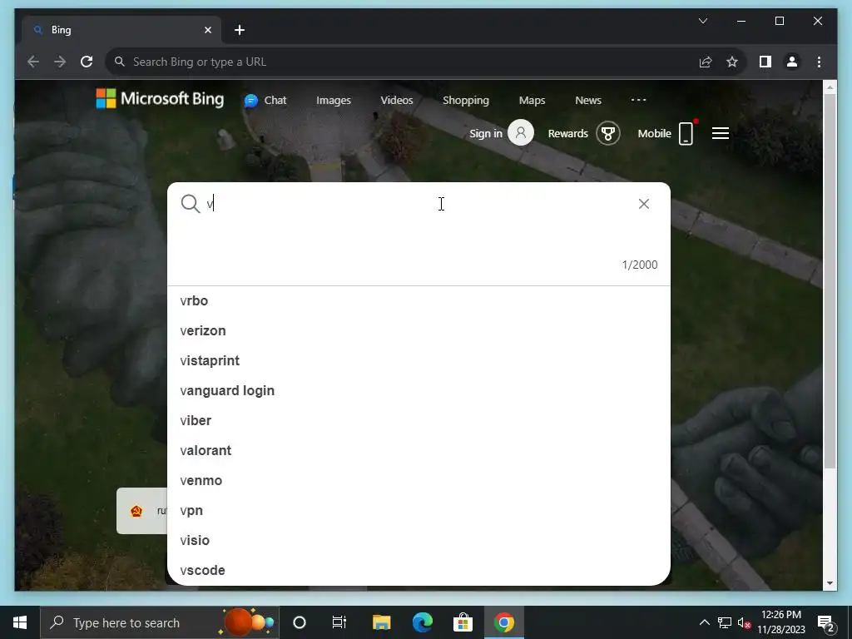Select the Bing browser tab

click(121, 30)
